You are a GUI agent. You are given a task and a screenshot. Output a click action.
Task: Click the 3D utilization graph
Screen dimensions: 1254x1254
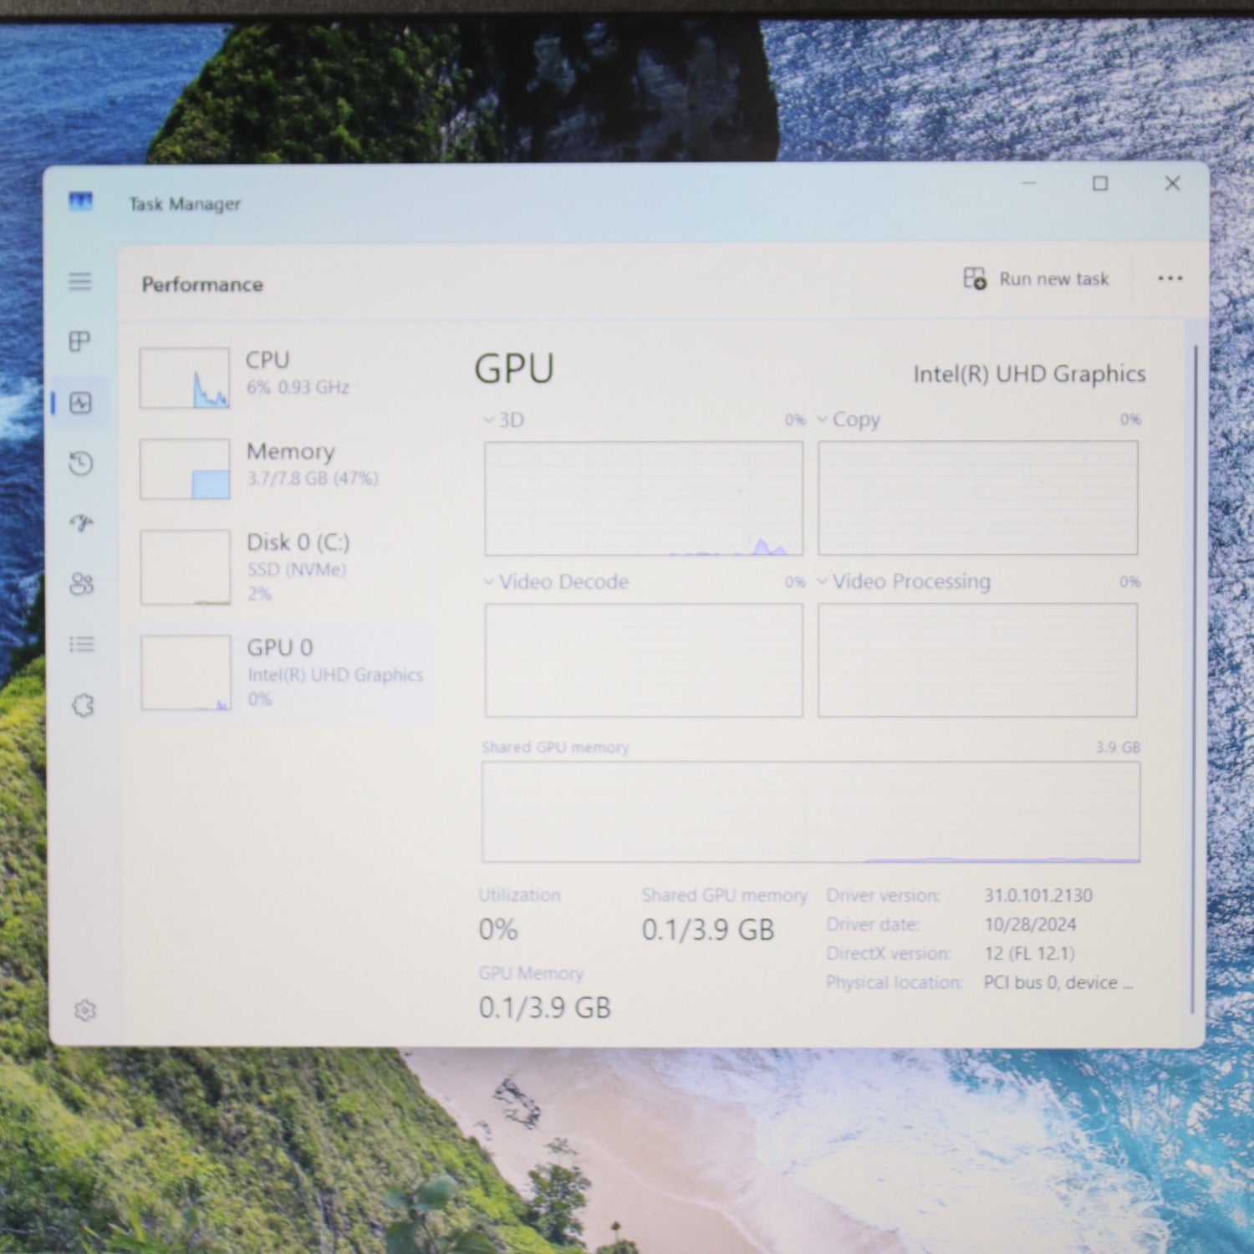coord(644,498)
